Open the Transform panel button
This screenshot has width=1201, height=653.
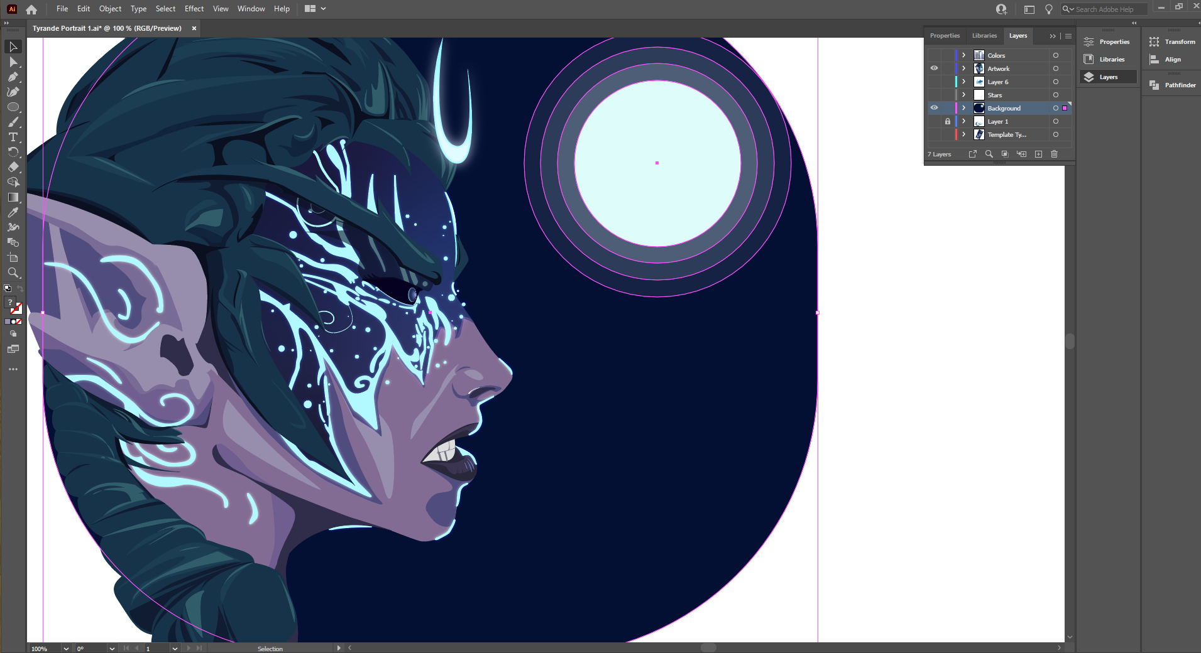[1172, 42]
